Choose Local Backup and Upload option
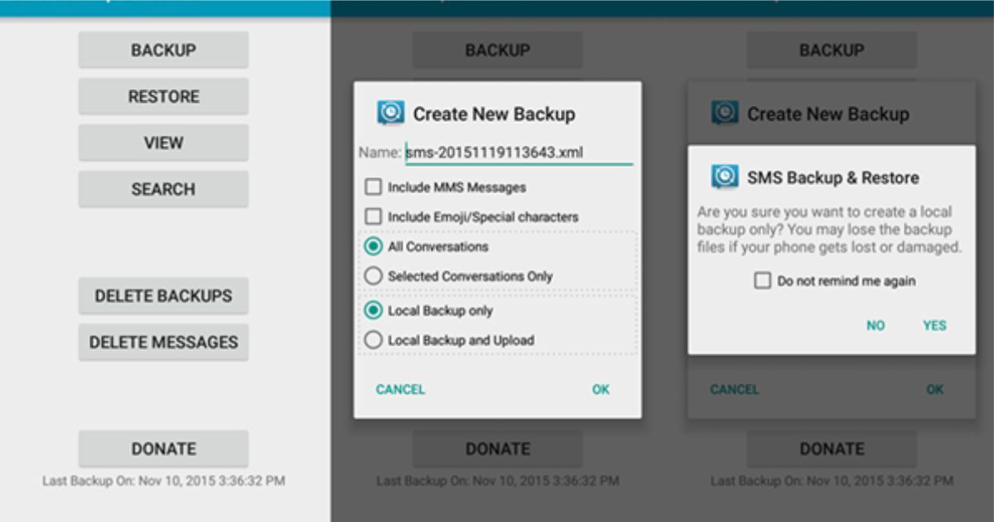The image size is (994, 522). (374, 340)
